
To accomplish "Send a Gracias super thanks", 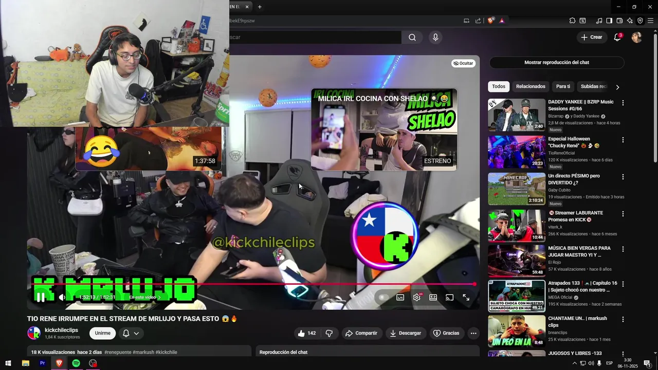I will click(446, 333).
